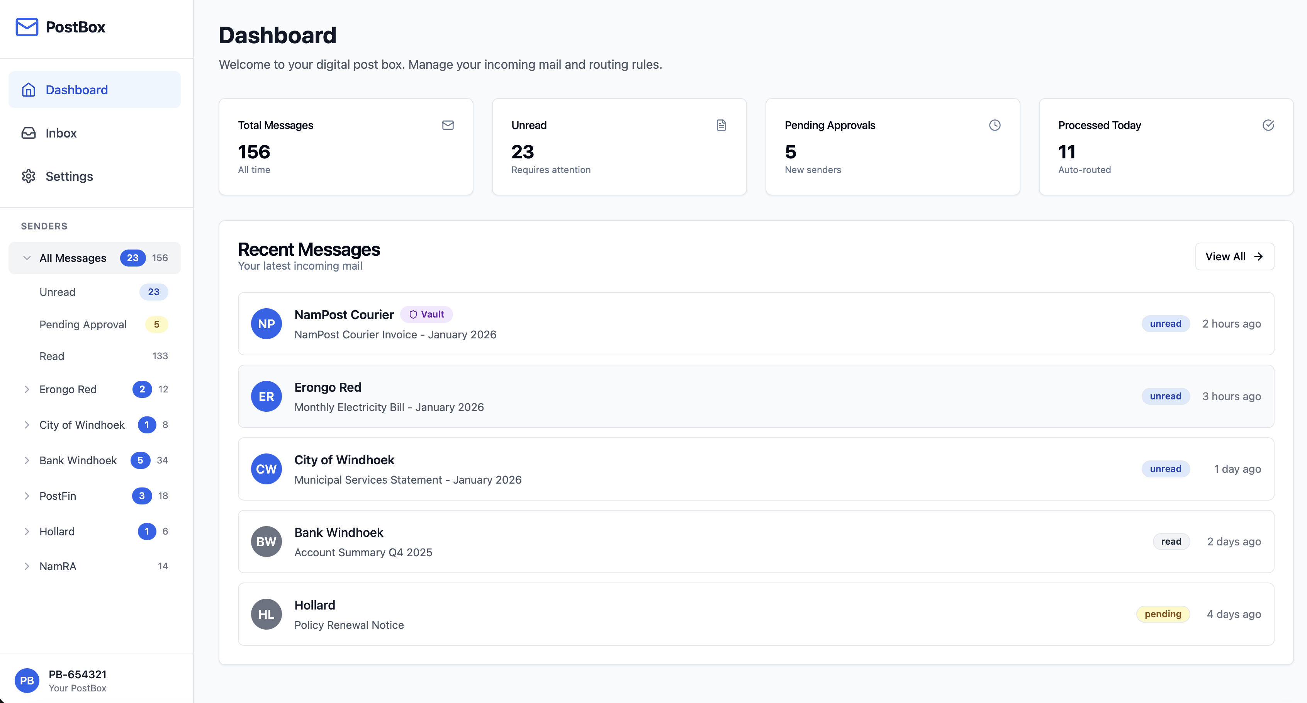Click the SENDERS section label

[44, 226]
